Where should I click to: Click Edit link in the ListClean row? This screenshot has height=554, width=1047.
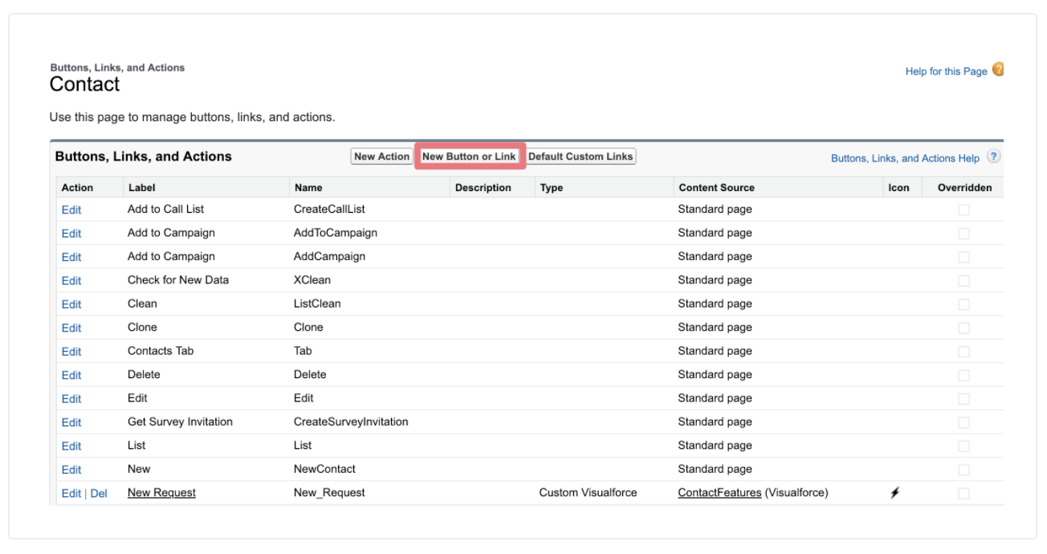71,304
